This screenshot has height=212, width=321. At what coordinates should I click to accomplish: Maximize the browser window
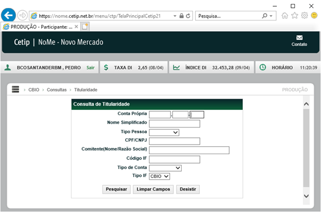coord(293,6)
